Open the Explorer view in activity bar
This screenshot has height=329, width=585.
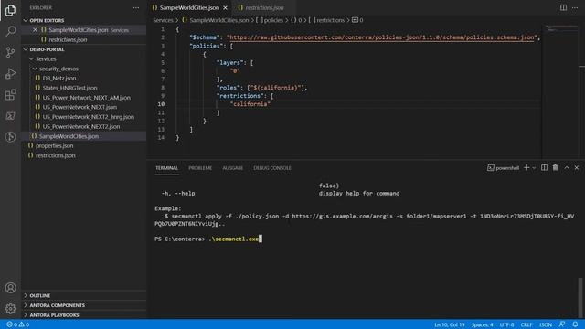click(10, 10)
